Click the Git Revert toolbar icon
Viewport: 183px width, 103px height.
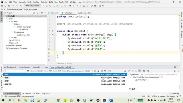click(87, 6)
